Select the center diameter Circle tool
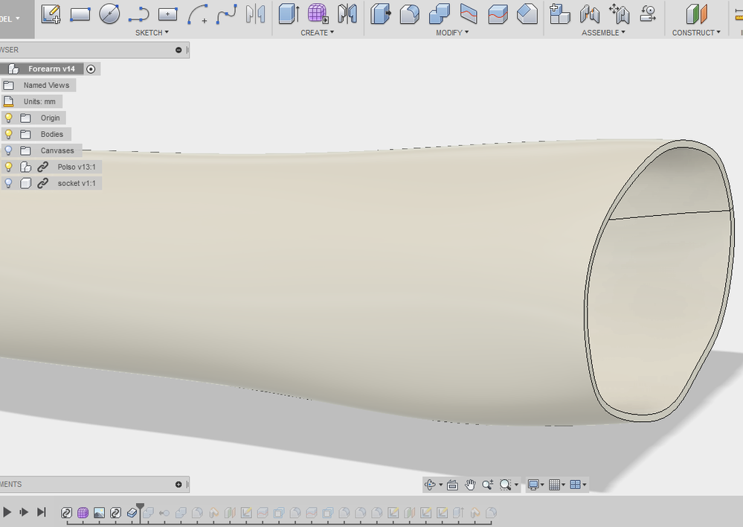Viewport: 743px width, 527px height. click(110, 13)
